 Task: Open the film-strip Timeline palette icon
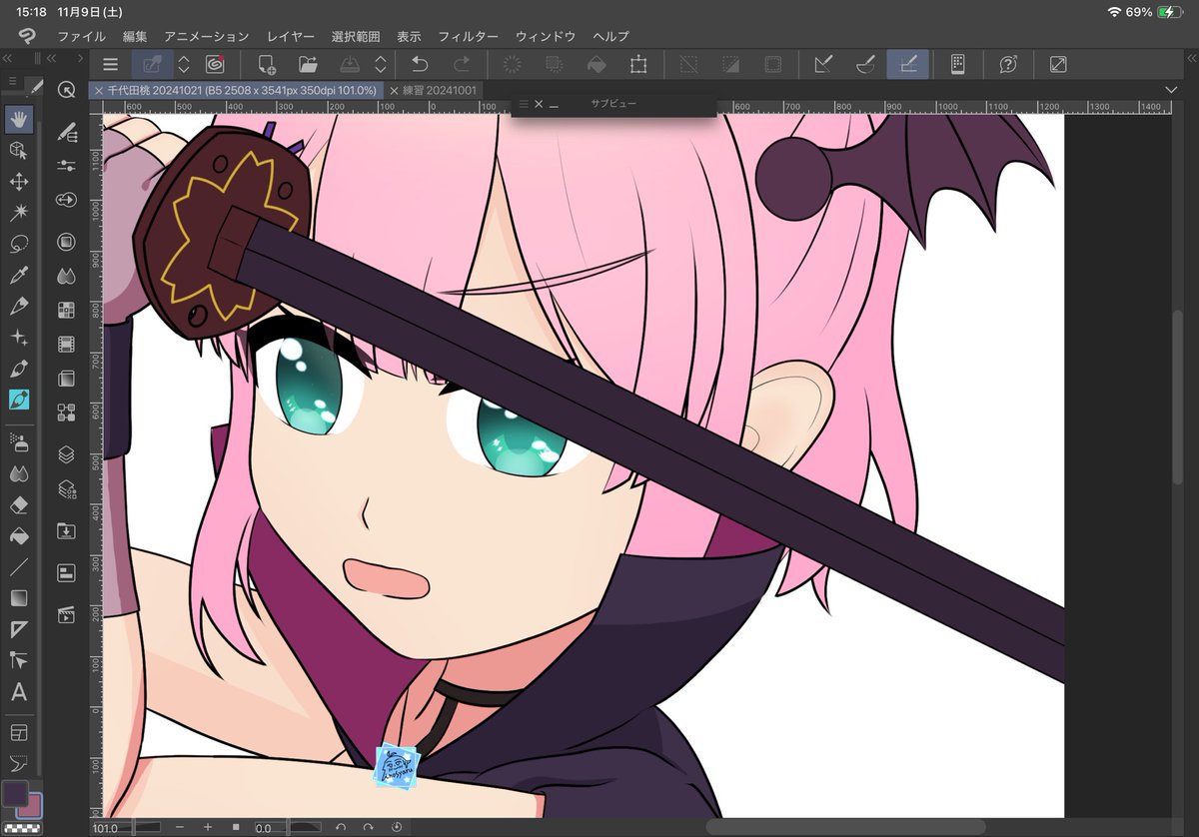click(x=67, y=345)
